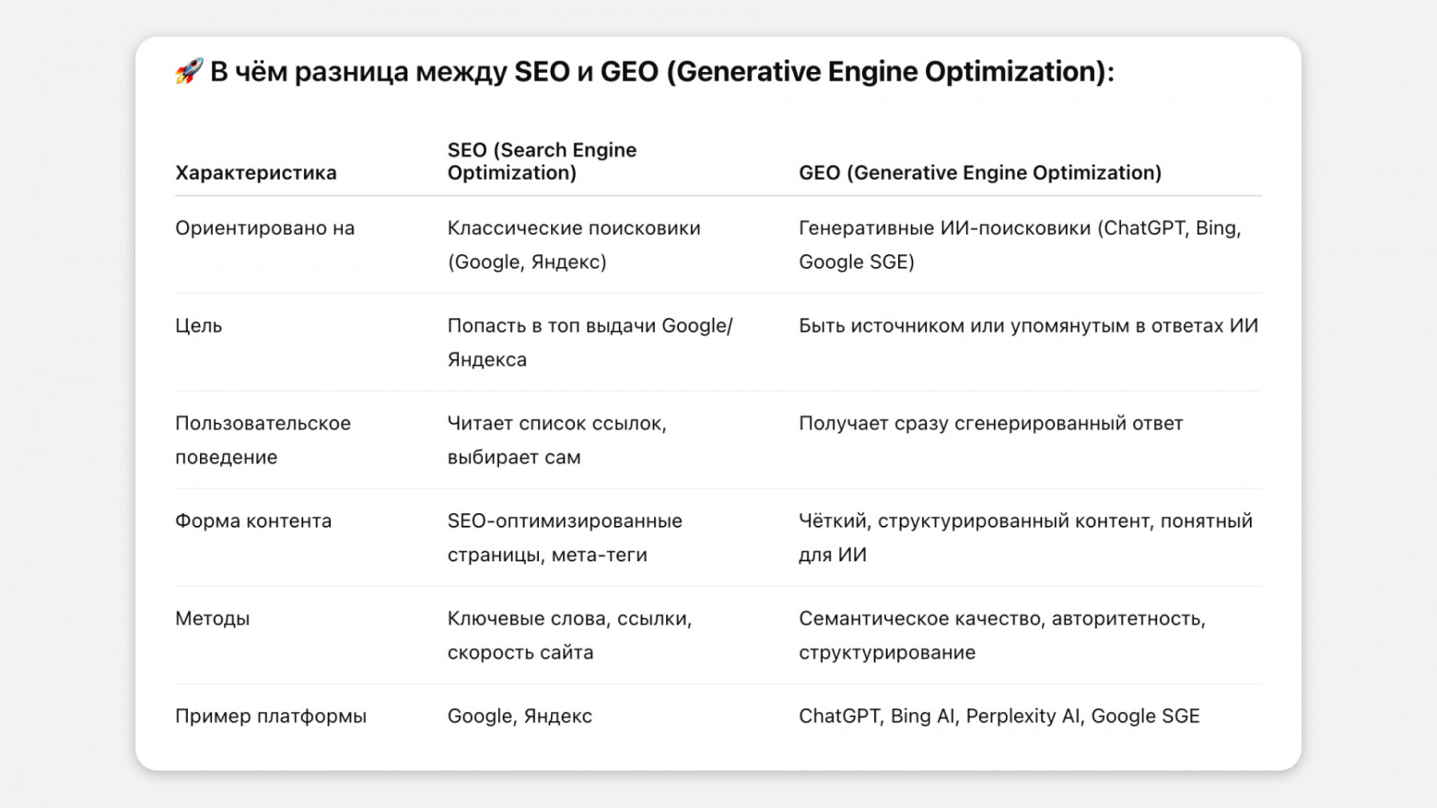1437x808 pixels.
Task: Click the 'Генеративные ИИ-поисковики' cell
Action: tap(1019, 244)
